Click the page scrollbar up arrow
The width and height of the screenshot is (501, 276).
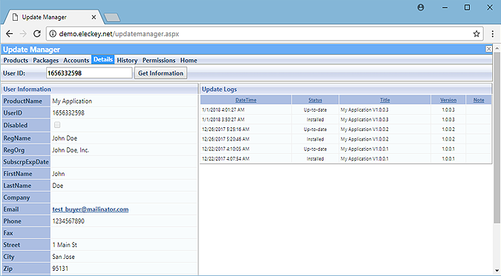pos(497,48)
